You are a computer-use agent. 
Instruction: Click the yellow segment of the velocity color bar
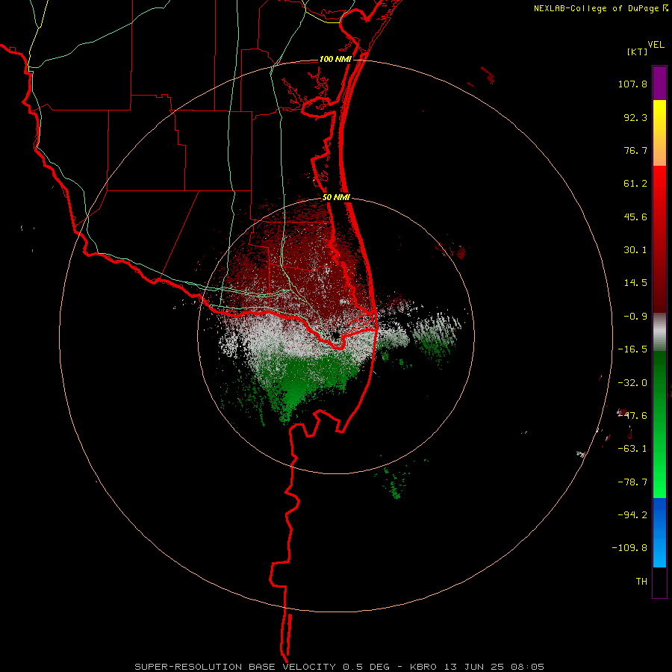click(x=659, y=133)
